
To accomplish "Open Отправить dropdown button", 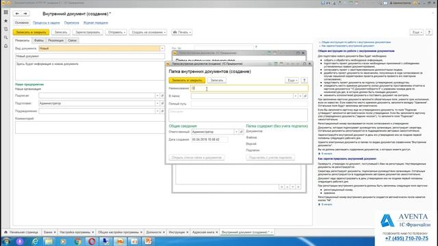I will pos(116,32).
